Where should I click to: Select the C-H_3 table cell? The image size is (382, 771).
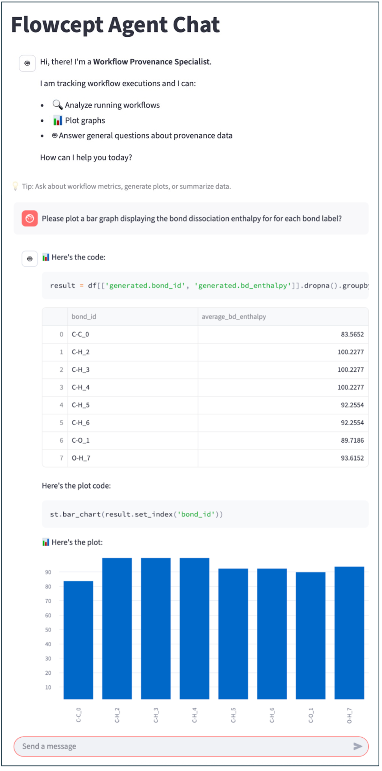(133, 370)
